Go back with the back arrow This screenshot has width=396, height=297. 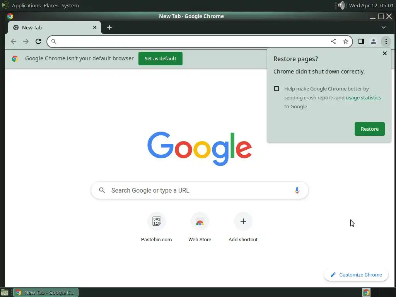coord(14,41)
